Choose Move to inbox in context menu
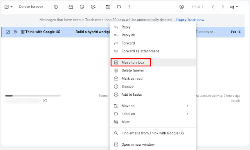 click(153, 62)
